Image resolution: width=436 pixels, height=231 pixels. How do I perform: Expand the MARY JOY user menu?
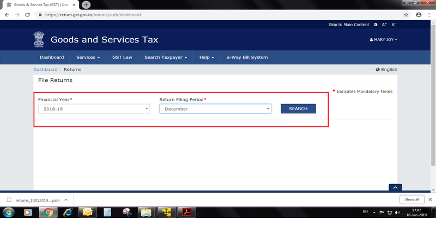click(x=384, y=40)
